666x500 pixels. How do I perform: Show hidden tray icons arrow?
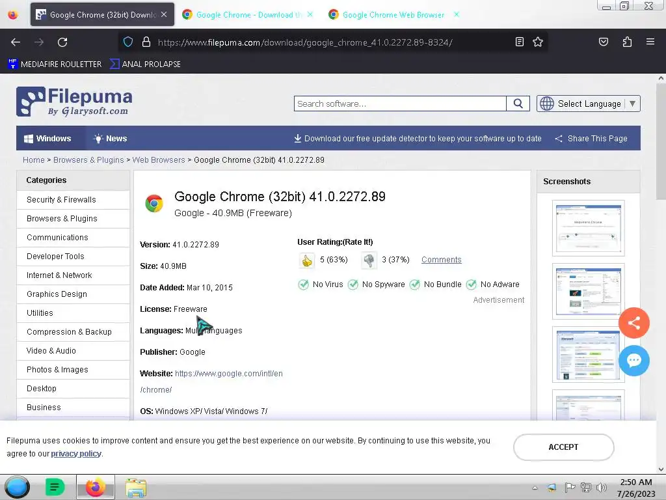tap(535, 488)
